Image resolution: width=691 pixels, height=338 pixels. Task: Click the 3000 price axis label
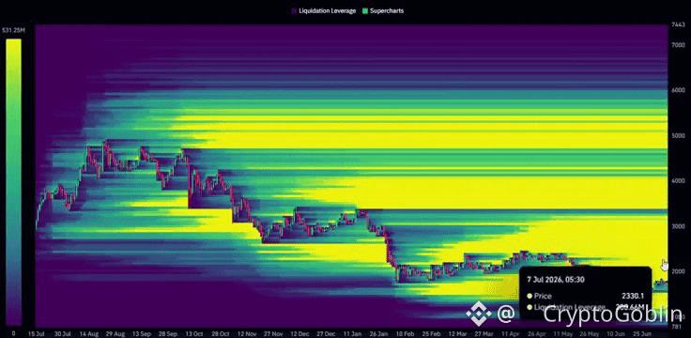pos(677,226)
